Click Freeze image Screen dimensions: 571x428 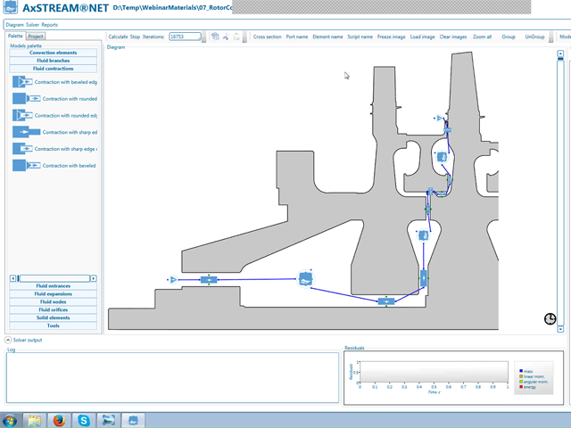[x=391, y=37]
